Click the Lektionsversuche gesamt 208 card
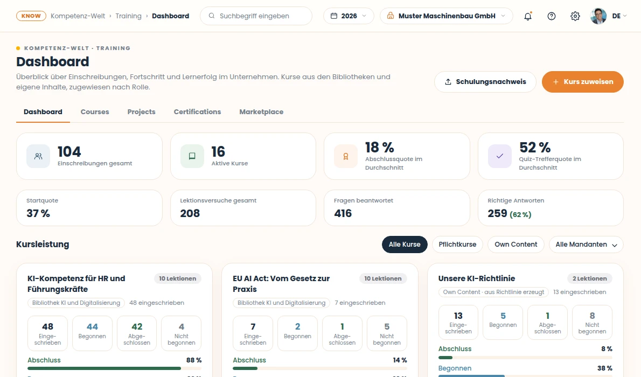 pos(243,208)
